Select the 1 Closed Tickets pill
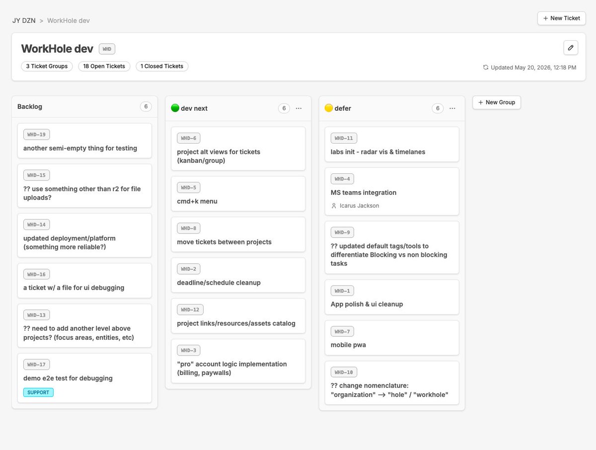This screenshot has width=596, height=450. point(162,66)
